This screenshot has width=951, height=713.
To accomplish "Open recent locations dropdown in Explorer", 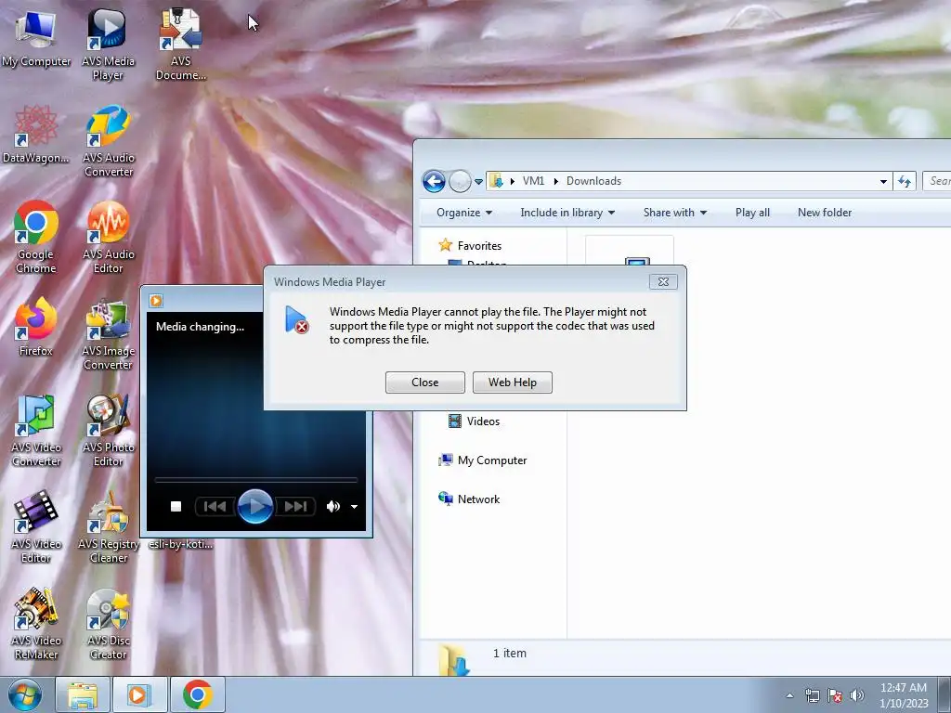I will [478, 181].
